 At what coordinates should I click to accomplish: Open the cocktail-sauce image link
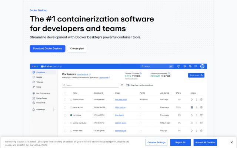121,123
